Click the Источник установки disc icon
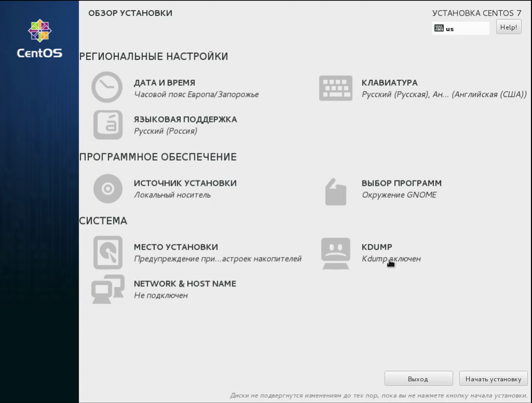532x403 pixels. click(x=107, y=189)
